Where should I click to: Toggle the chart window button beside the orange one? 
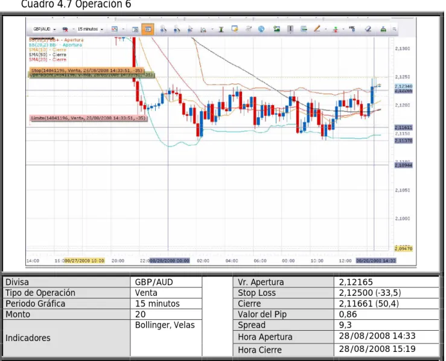135,30
